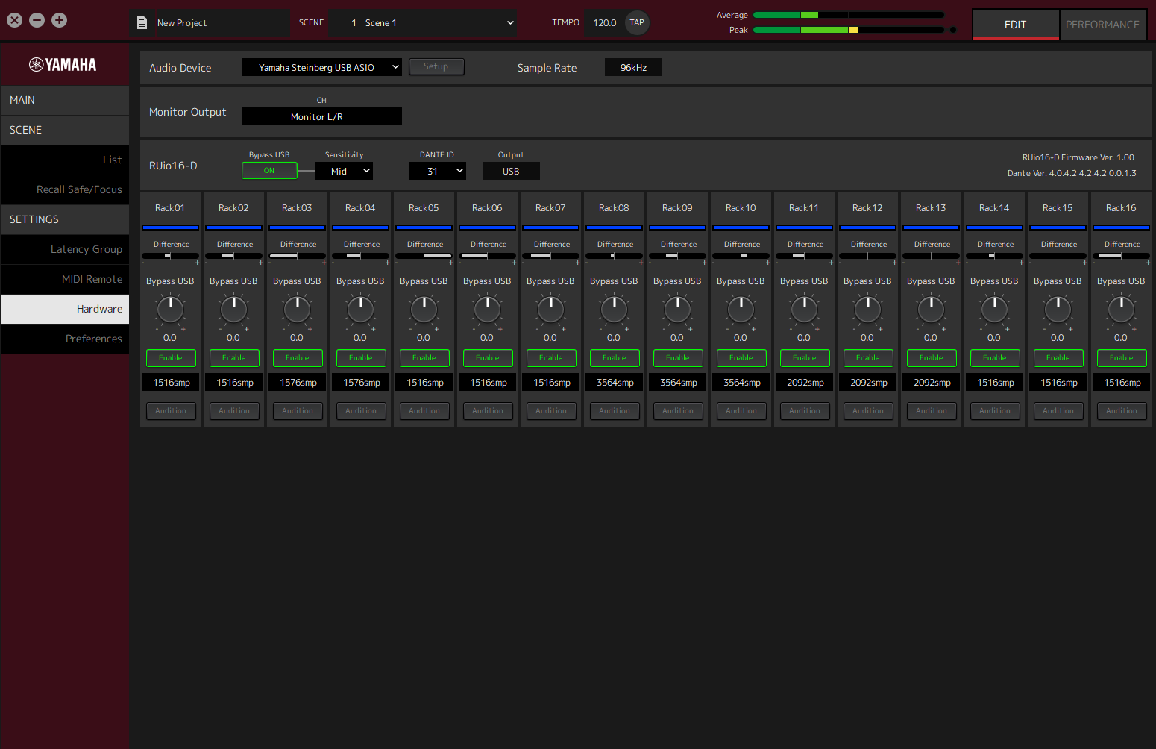Click the Rack14 Bypass USB knob
Viewport: 1156px width, 749px height.
click(994, 309)
